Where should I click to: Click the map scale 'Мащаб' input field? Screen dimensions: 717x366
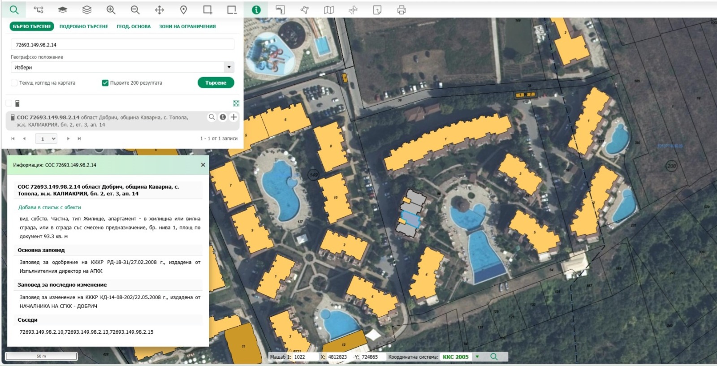pos(305,357)
